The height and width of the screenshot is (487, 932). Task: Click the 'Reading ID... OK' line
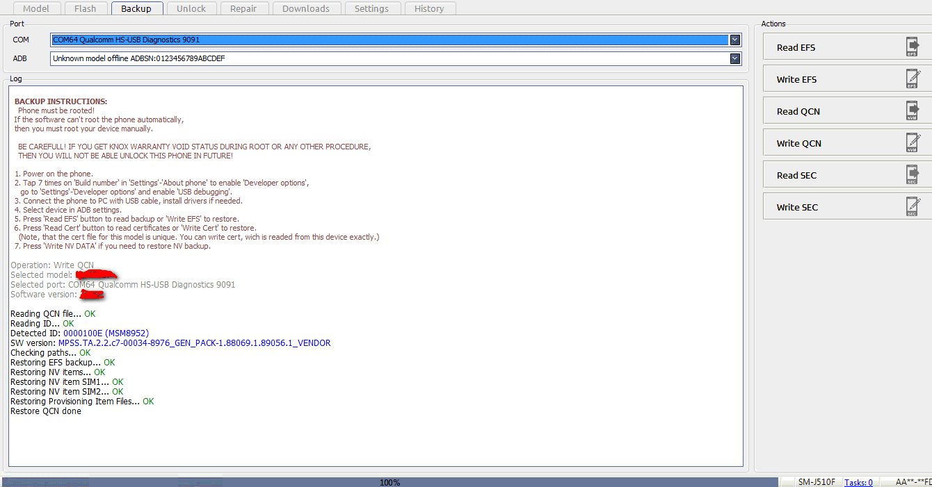pyautogui.click(x=42, y=324)
